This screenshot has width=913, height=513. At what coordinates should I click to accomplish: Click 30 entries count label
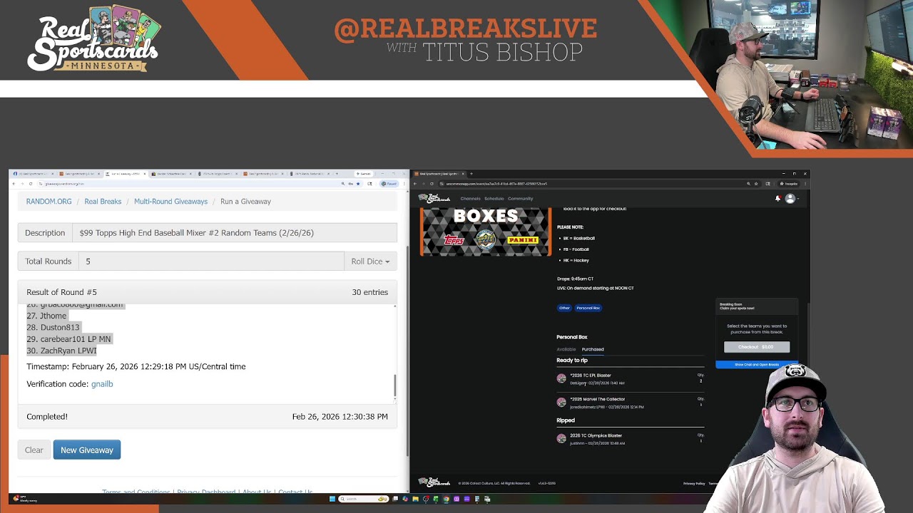[x=369, y=292]
